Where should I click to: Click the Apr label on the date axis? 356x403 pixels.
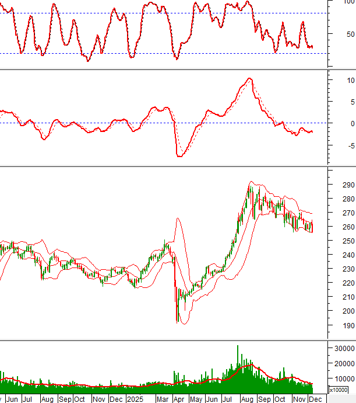click(179, 399)
